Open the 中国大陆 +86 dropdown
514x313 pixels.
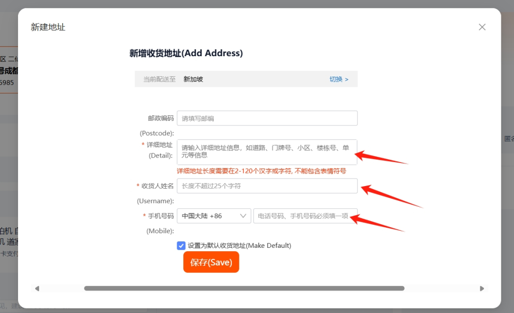click(214, 216)
